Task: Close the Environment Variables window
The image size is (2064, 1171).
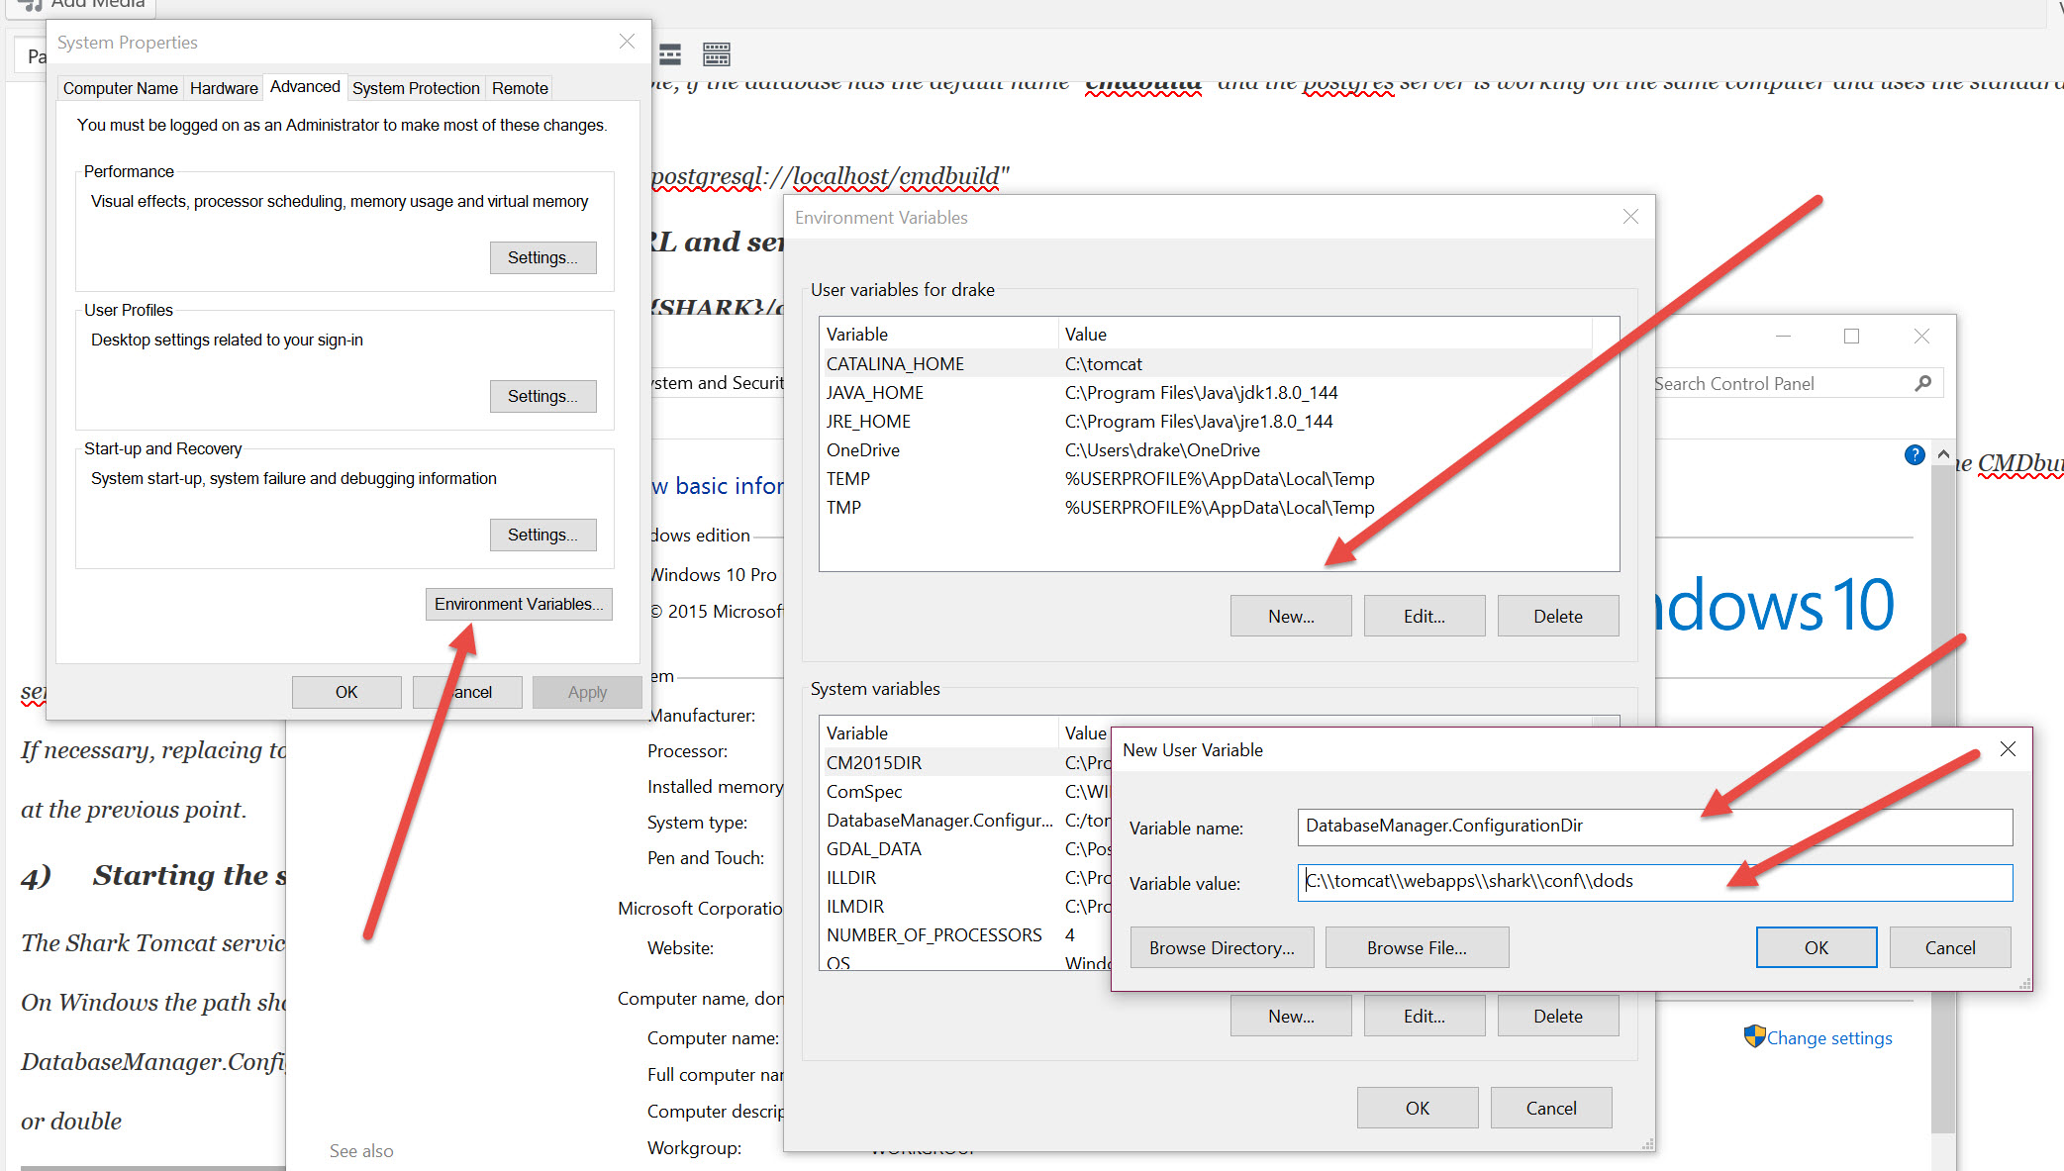Action: point(1630,217)
